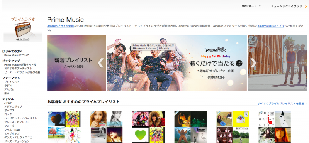Open Prime Musicの新着タイトル sidebar item
Screen dimensions: 309x143
click(x=20, y=64)
